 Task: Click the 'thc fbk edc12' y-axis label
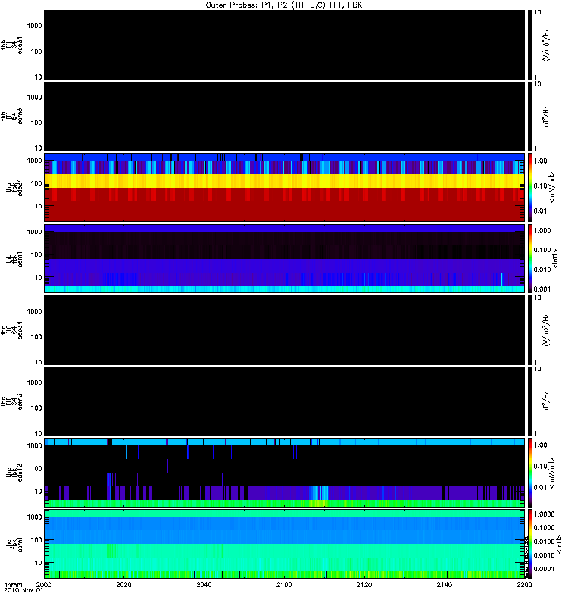pos(14,473)
